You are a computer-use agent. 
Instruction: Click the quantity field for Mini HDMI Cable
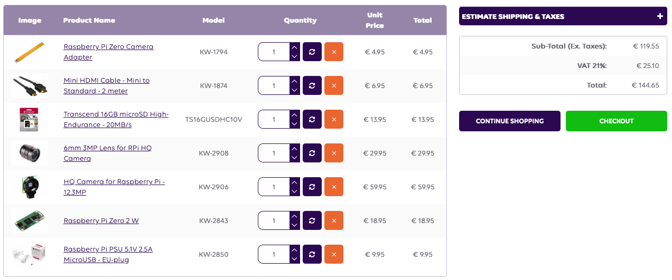pyautogui.click(x=274, y=85)
